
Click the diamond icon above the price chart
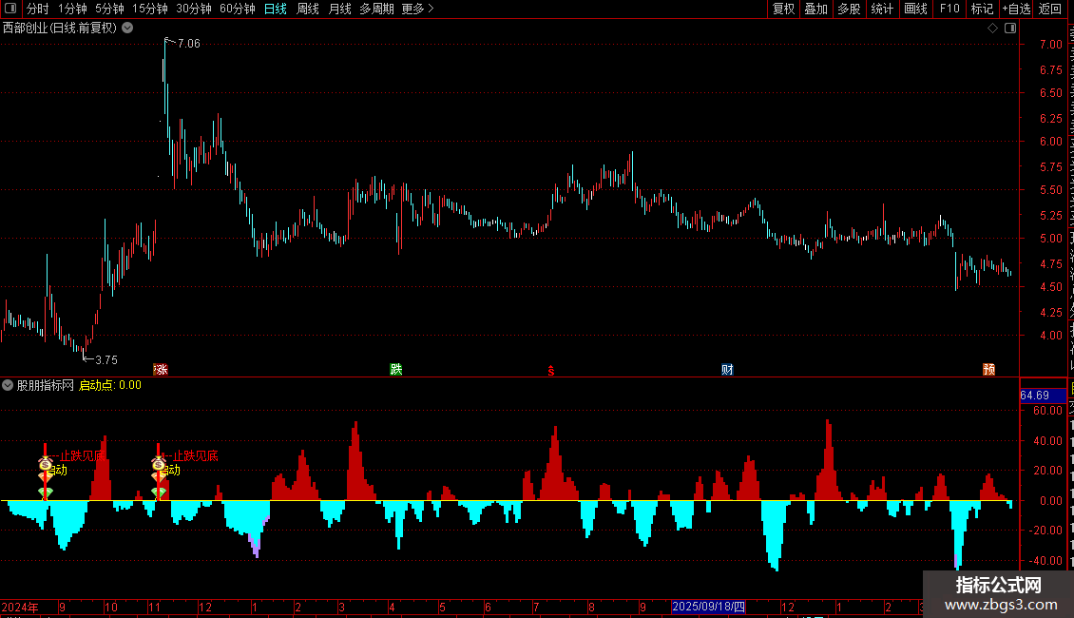point(992,29)
